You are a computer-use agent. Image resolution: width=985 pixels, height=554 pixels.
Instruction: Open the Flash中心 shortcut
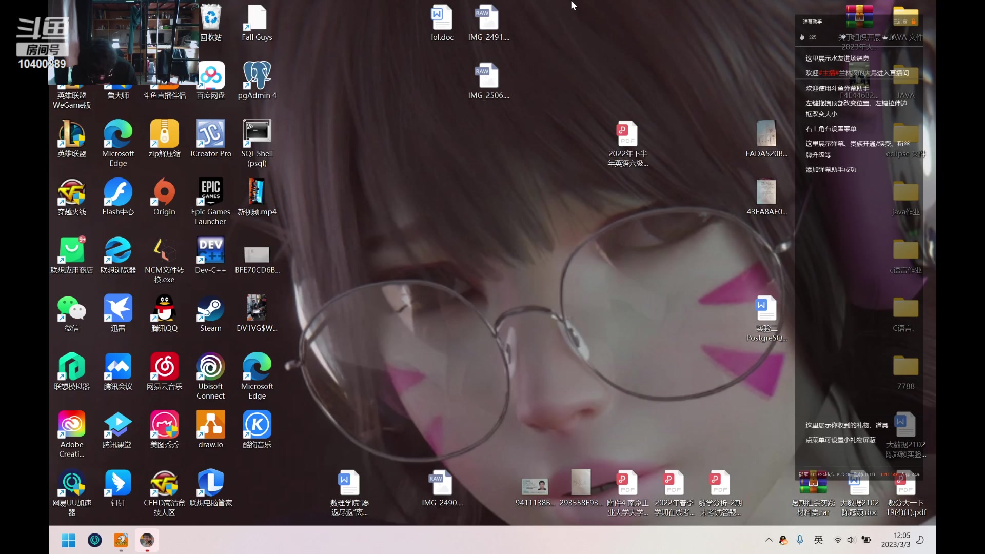pyautogui.click(x=118, y=197)
